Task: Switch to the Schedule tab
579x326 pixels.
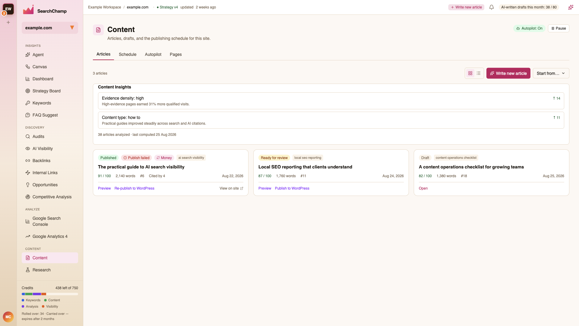Action: coord(128,54)
